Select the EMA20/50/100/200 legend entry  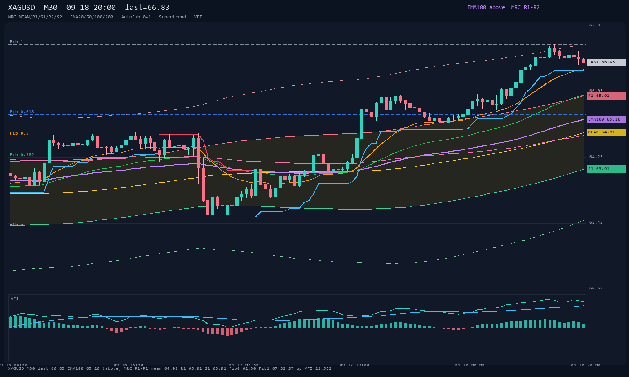tap(92, 17)
